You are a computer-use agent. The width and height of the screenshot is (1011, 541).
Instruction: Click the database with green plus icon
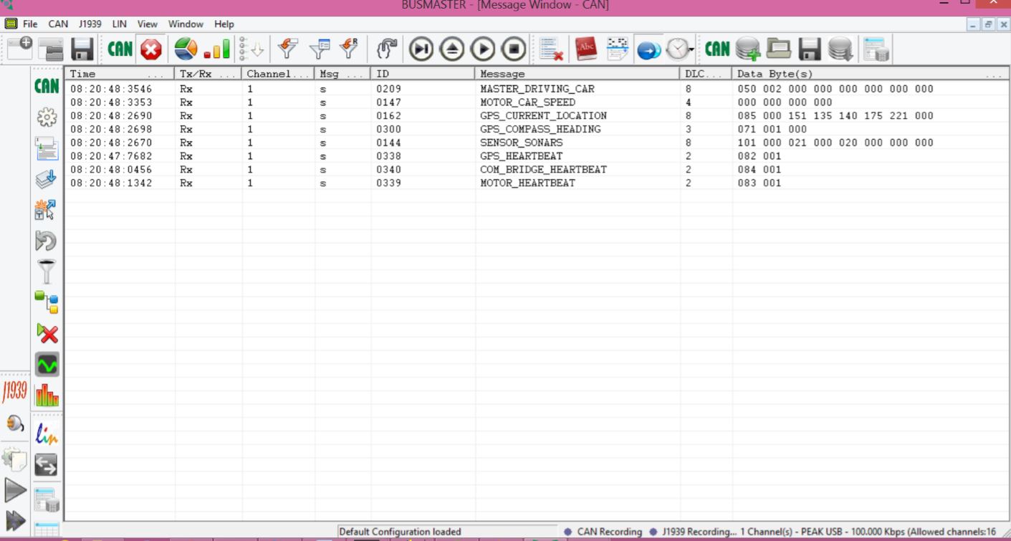(x=748, y=49)
